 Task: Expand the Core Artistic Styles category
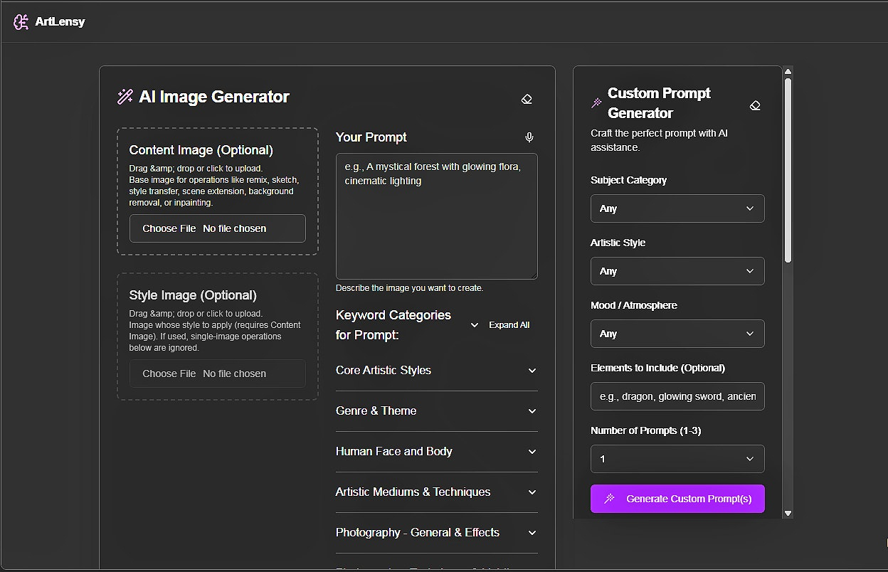(x=436, y=371)
